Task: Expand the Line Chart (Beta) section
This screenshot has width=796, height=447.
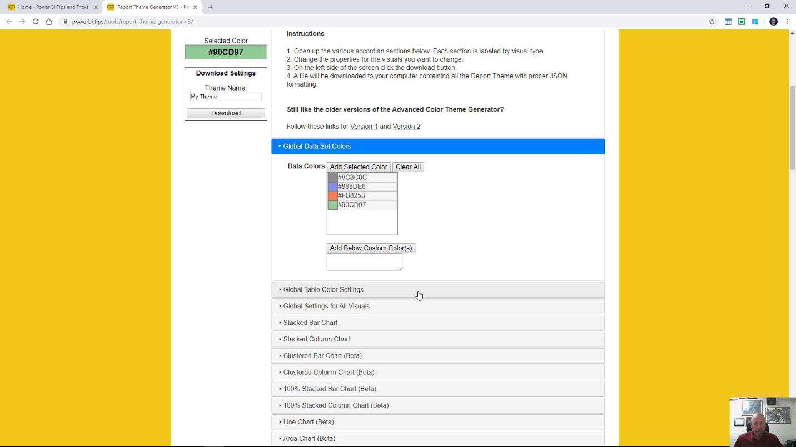Action: 438,422
